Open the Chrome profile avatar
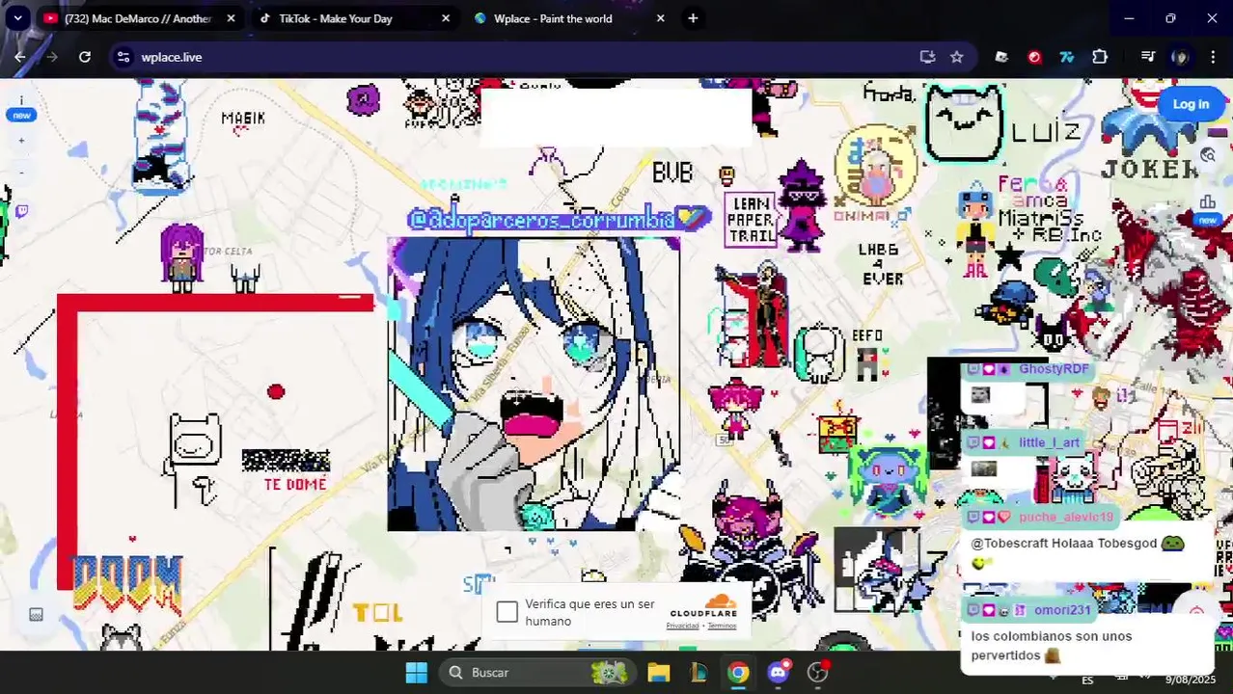1233x694 pixels. tap(1180, 57)
